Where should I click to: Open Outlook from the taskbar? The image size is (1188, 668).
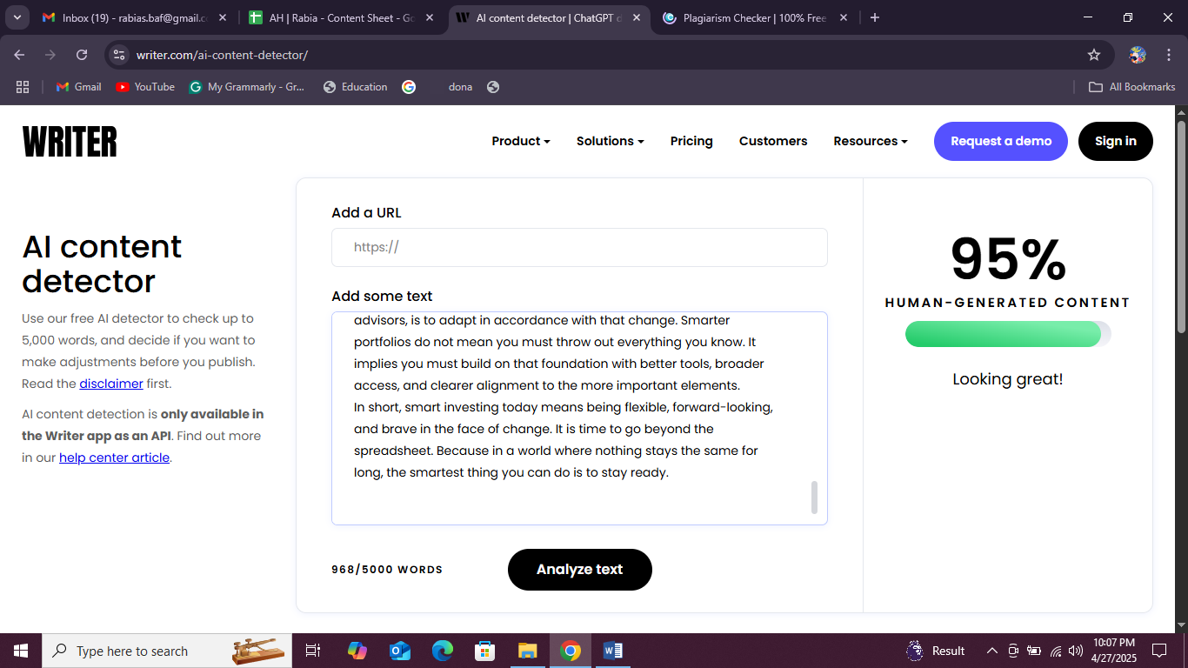click(400, 651)
